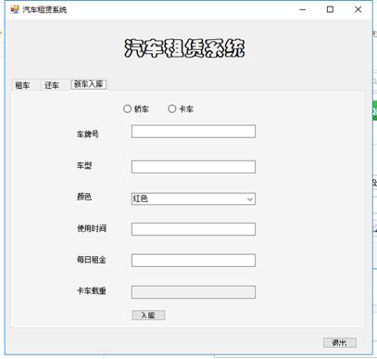
Task: Click the 退出 button
Action: point(340,342)
